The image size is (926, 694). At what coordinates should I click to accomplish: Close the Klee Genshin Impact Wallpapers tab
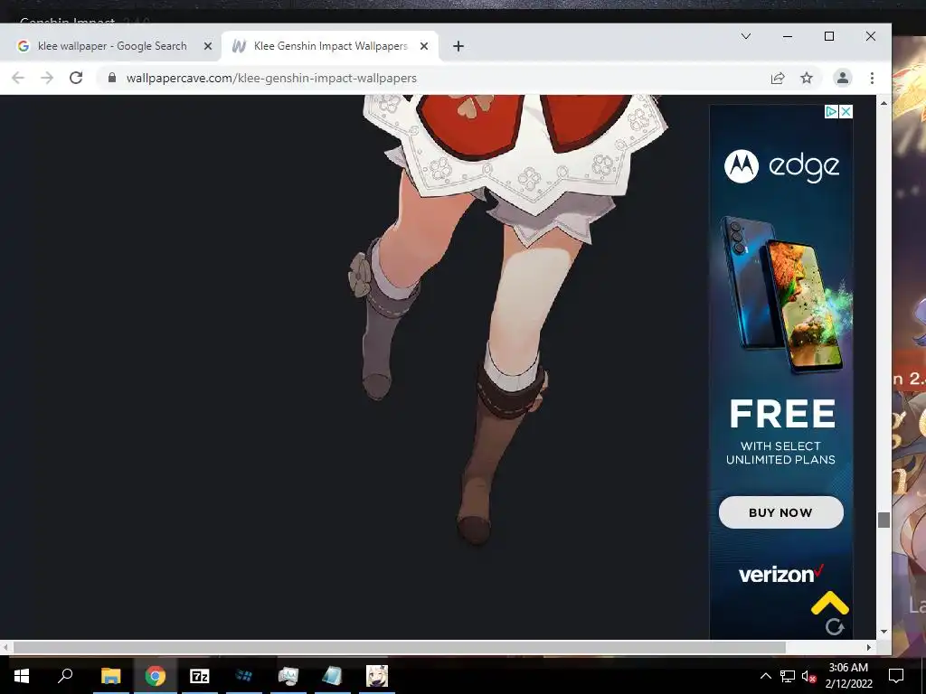click(x=423, y=46)
